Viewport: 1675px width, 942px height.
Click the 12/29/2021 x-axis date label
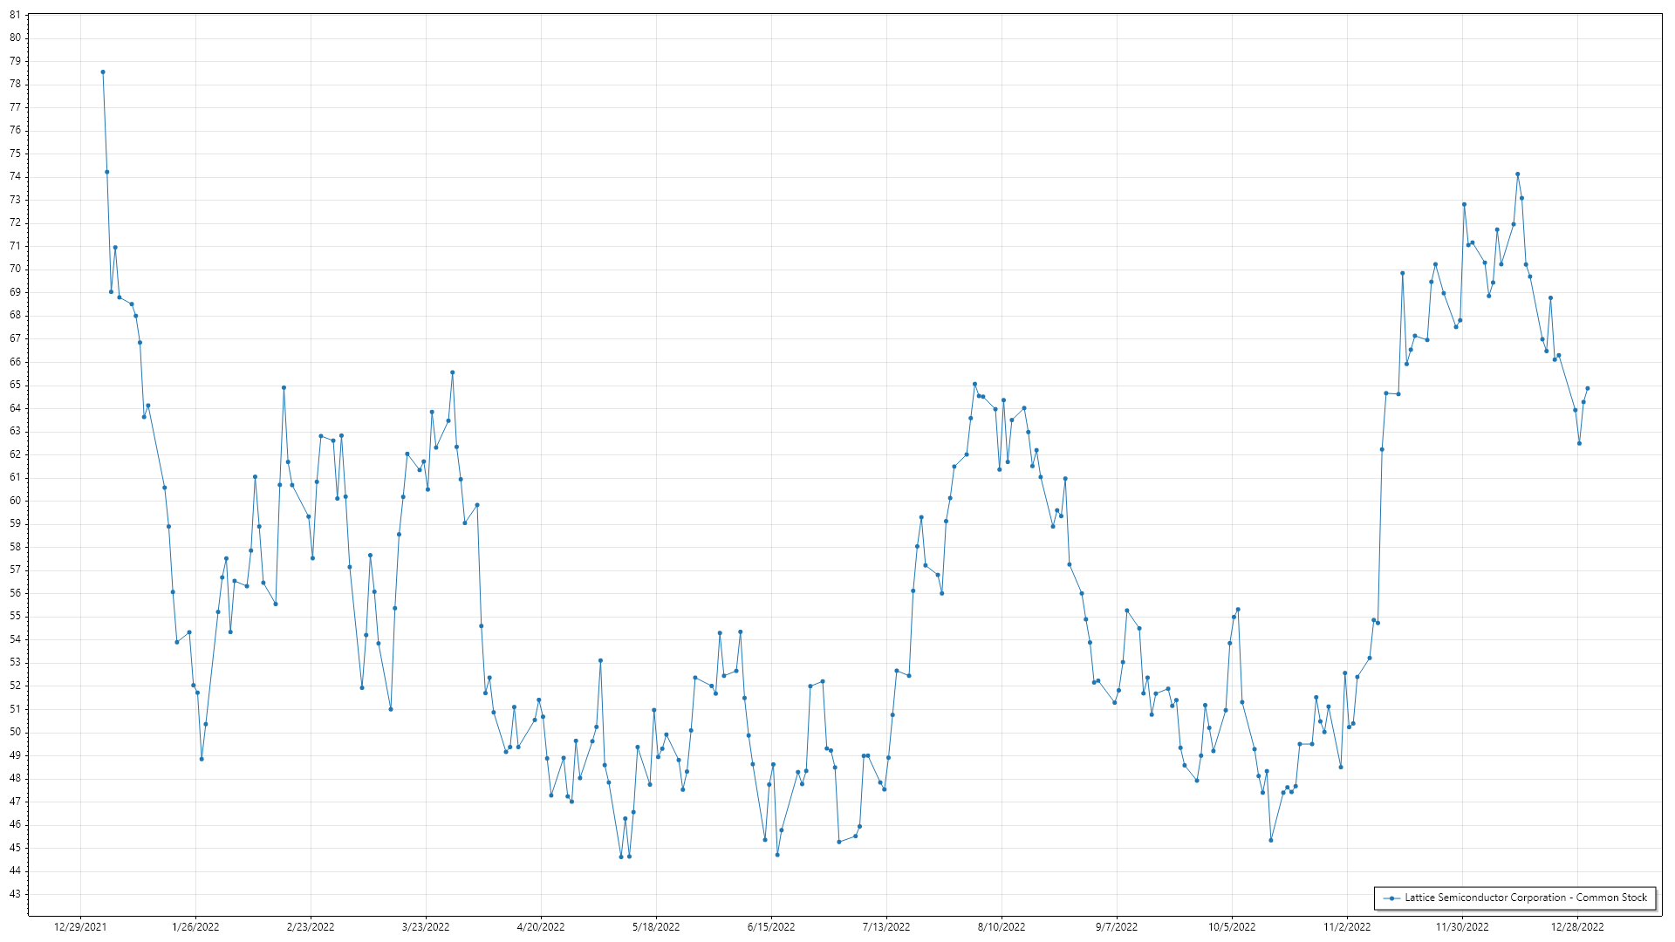[x=80, y=926]
